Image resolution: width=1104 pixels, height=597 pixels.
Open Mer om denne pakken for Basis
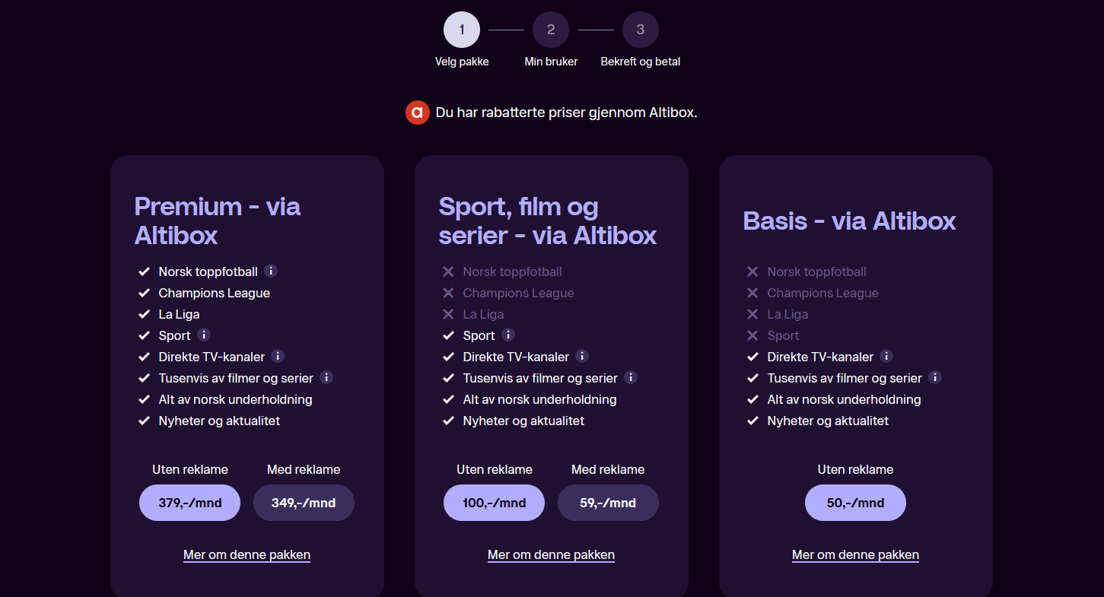855,555
